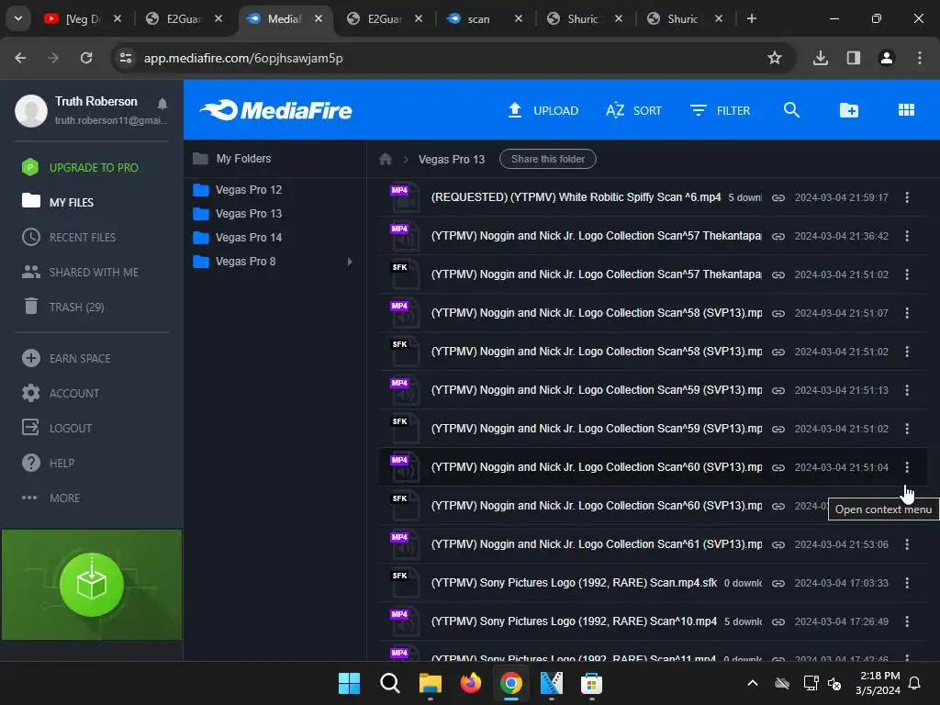Copy link icon for Scan^60 dated 21:51:04
Image resolution: width=940 pixels, height=705 pixels.
[x=778, y=467]
